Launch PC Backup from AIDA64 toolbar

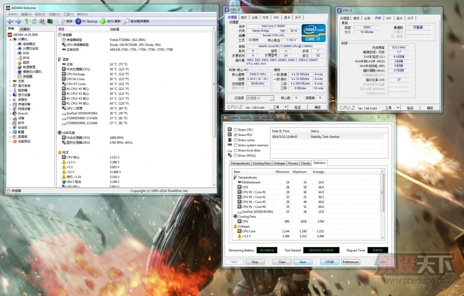click(x=87, y=21)
